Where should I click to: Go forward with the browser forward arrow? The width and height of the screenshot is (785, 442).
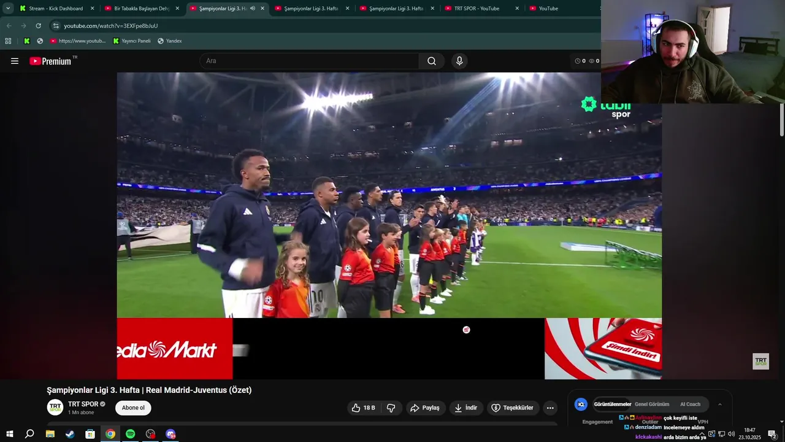pyautogui.click(x=23, y=26)
